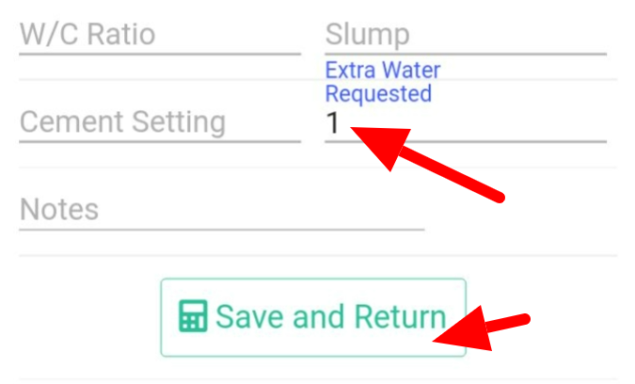This screenshot has width=635, height=384.
Task: Focus the W/C Ratio input field
Action: 160,35
